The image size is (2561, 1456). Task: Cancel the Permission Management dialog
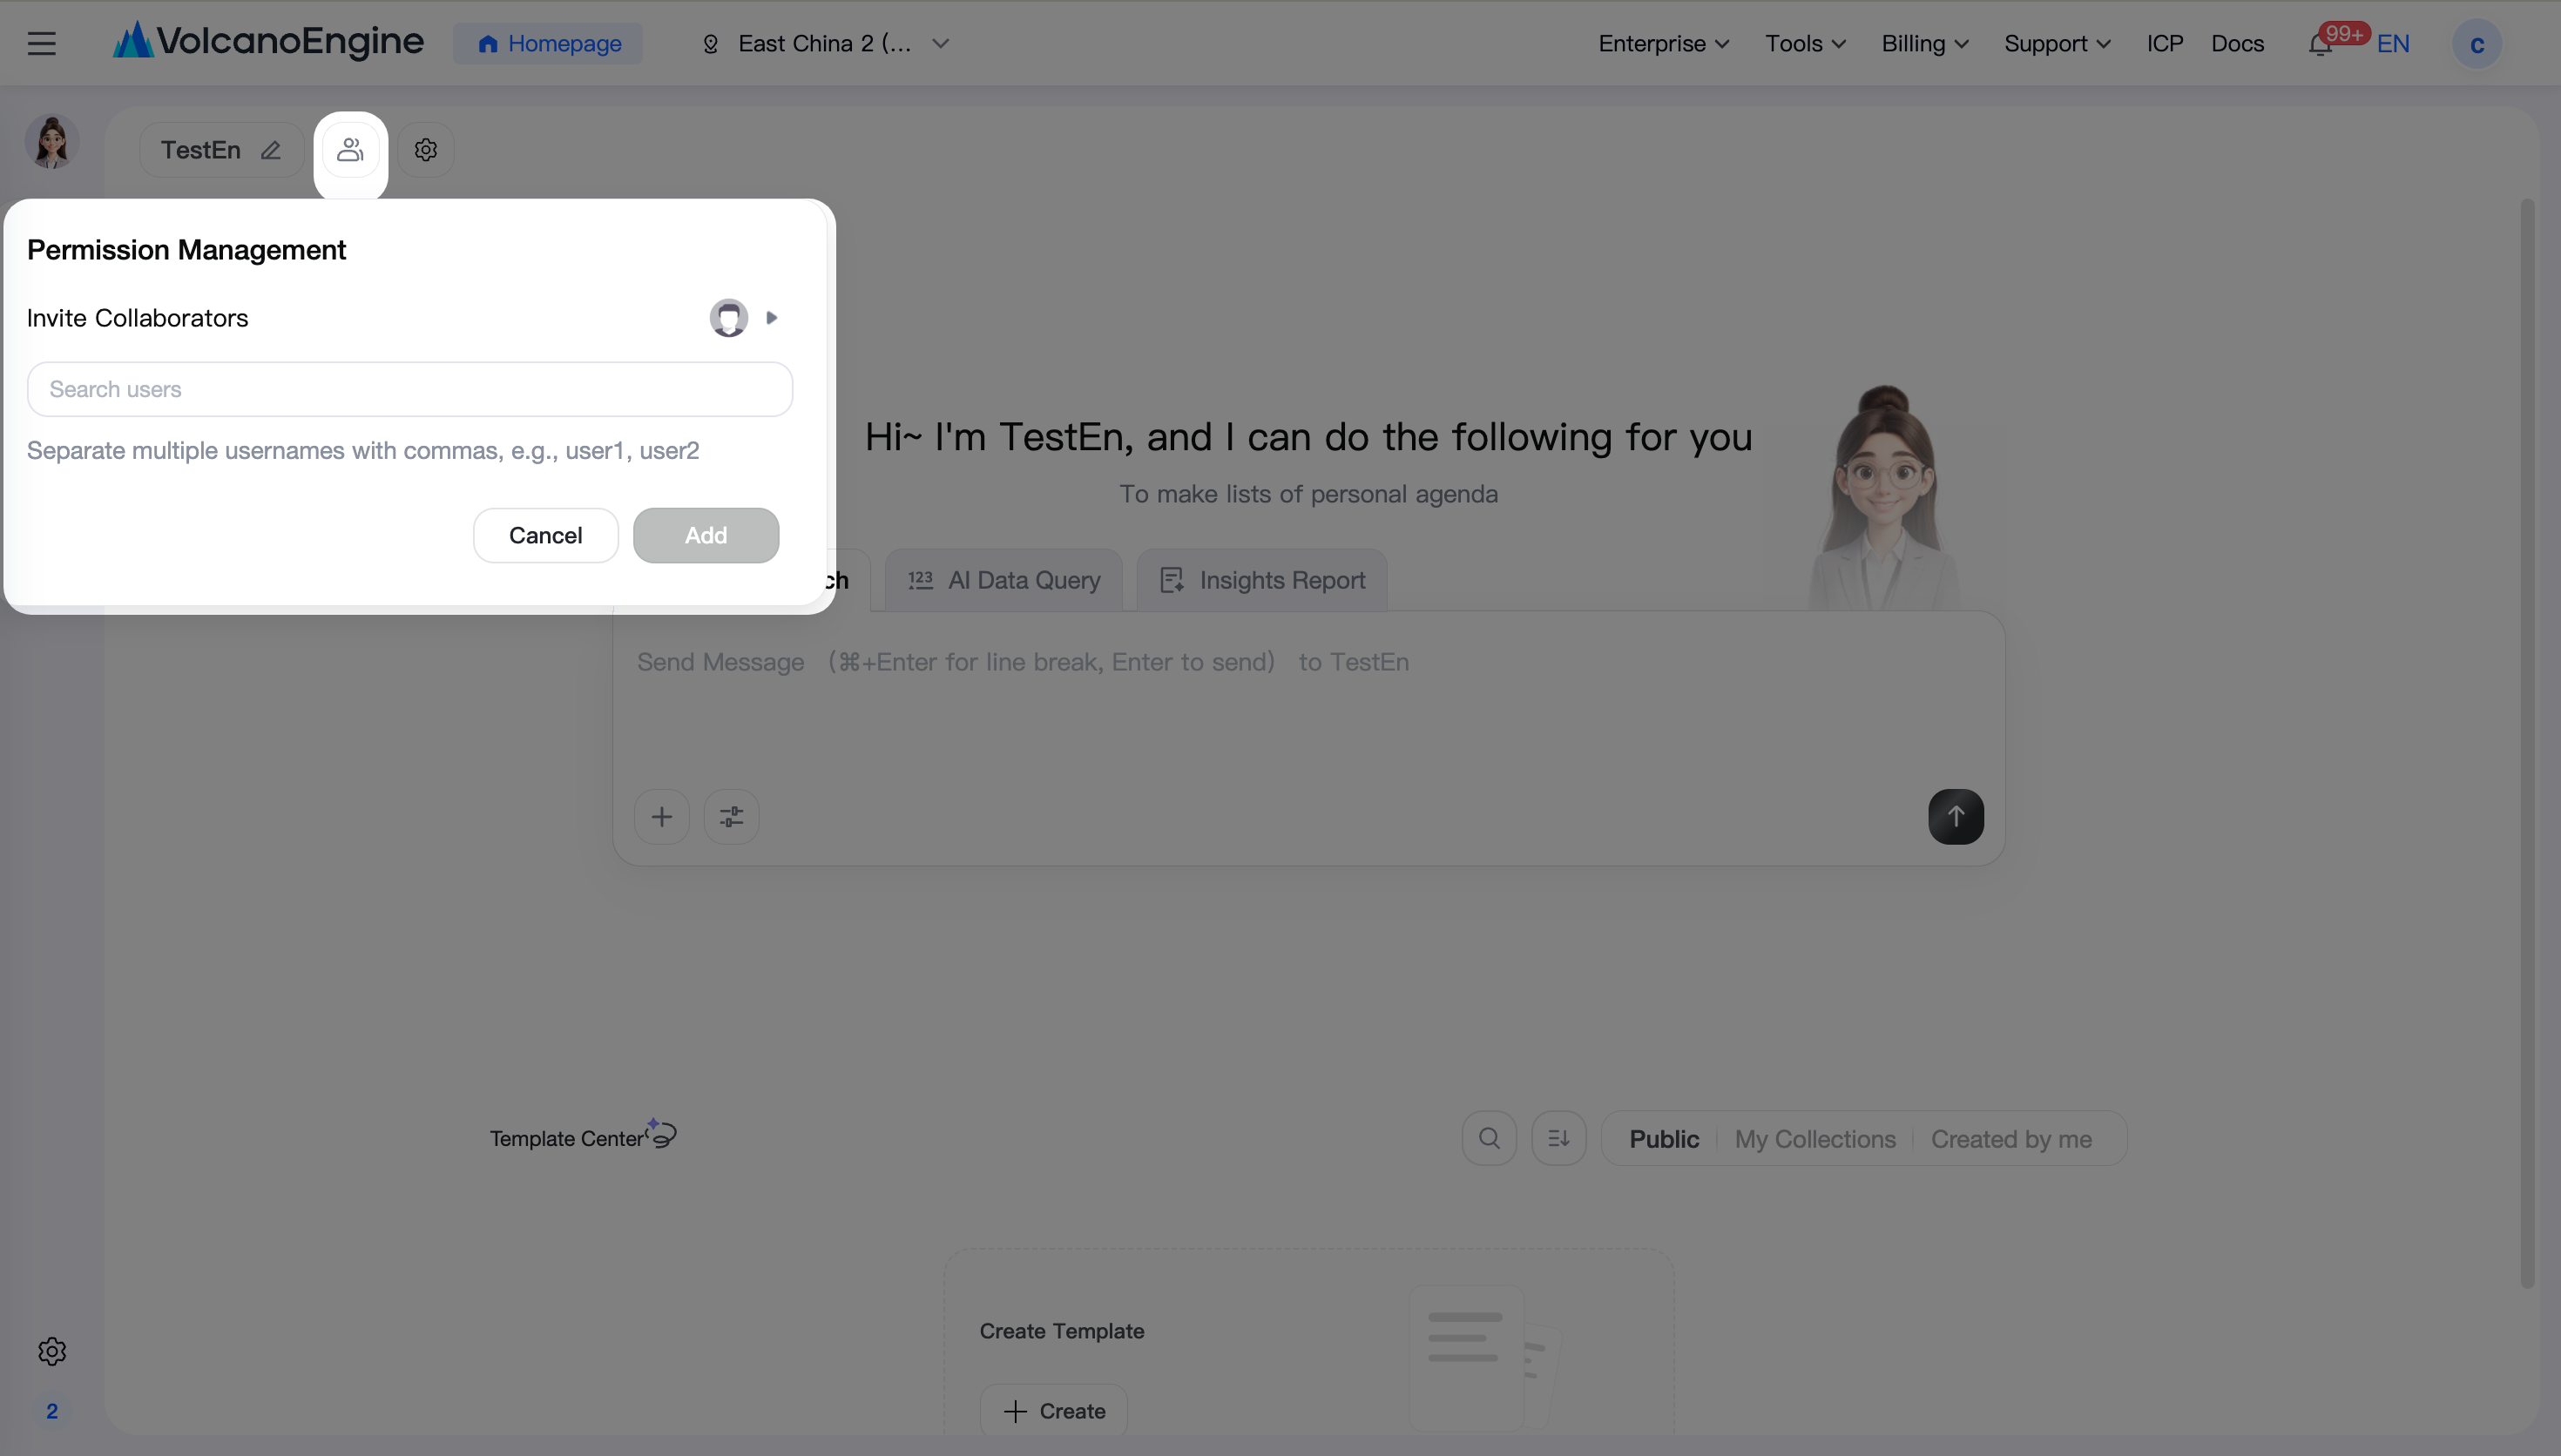pos(546,535)
